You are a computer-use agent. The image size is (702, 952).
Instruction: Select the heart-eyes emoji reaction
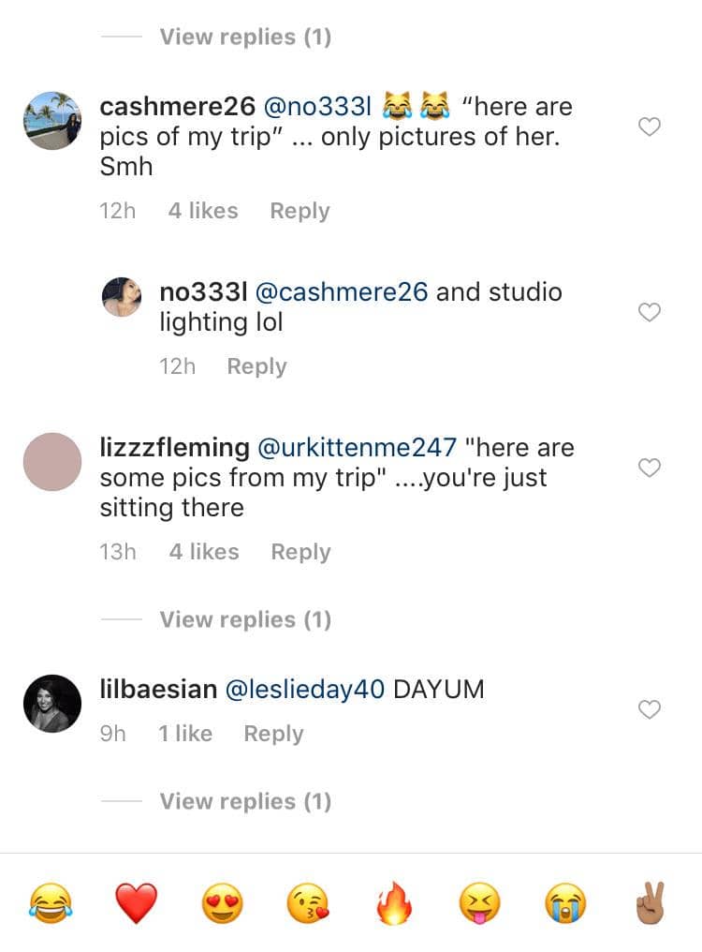click(x=223, y=904)
